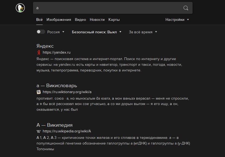Toggle the Россия region switch
This screenshot has height=157, width=225.
point(41,32)
